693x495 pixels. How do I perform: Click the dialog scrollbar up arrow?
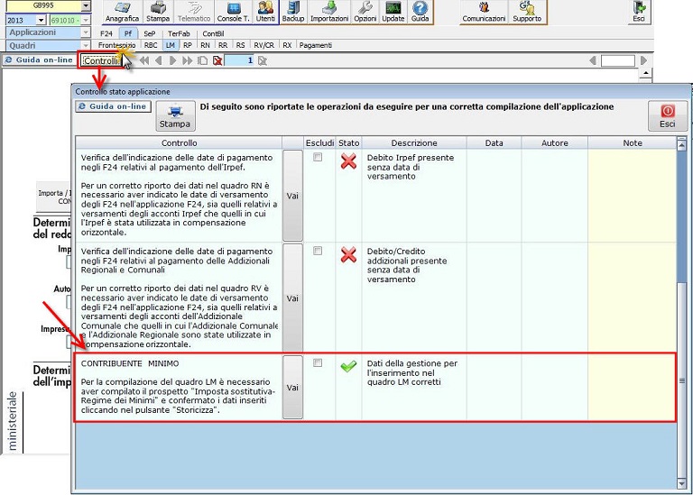pos(681,143)
